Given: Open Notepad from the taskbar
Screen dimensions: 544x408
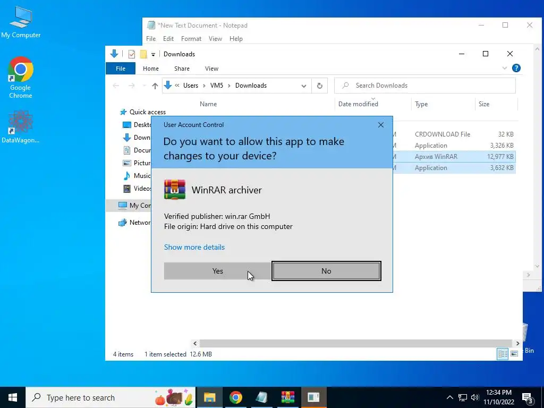Looking at the screenshot, I should [261, 397].
